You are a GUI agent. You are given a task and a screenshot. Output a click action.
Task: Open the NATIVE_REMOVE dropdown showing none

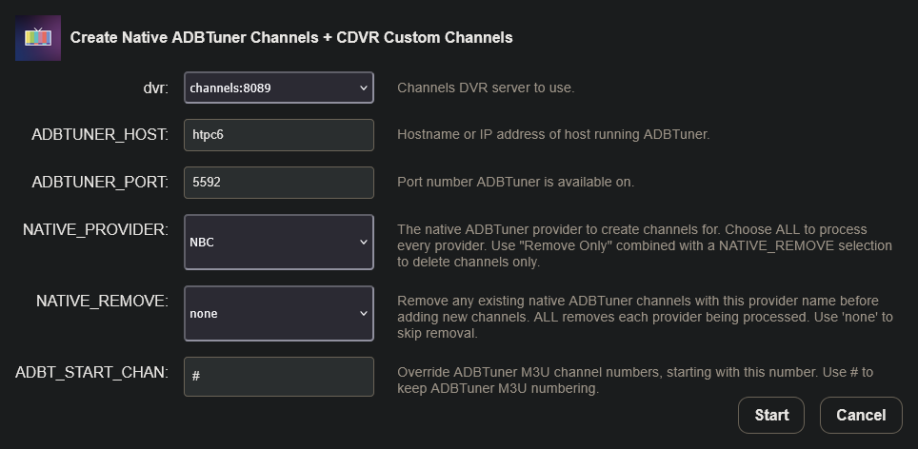279,313
